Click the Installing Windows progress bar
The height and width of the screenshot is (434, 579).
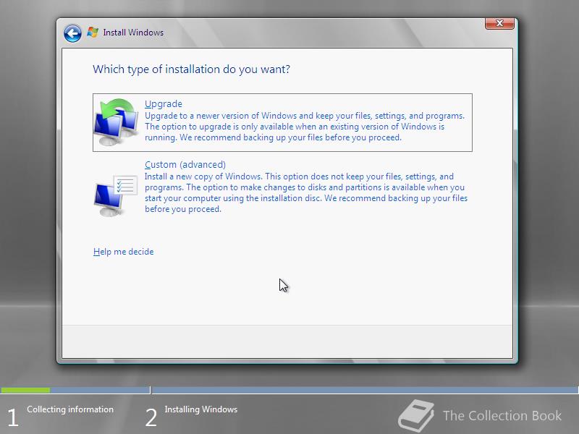pos(365,390)
